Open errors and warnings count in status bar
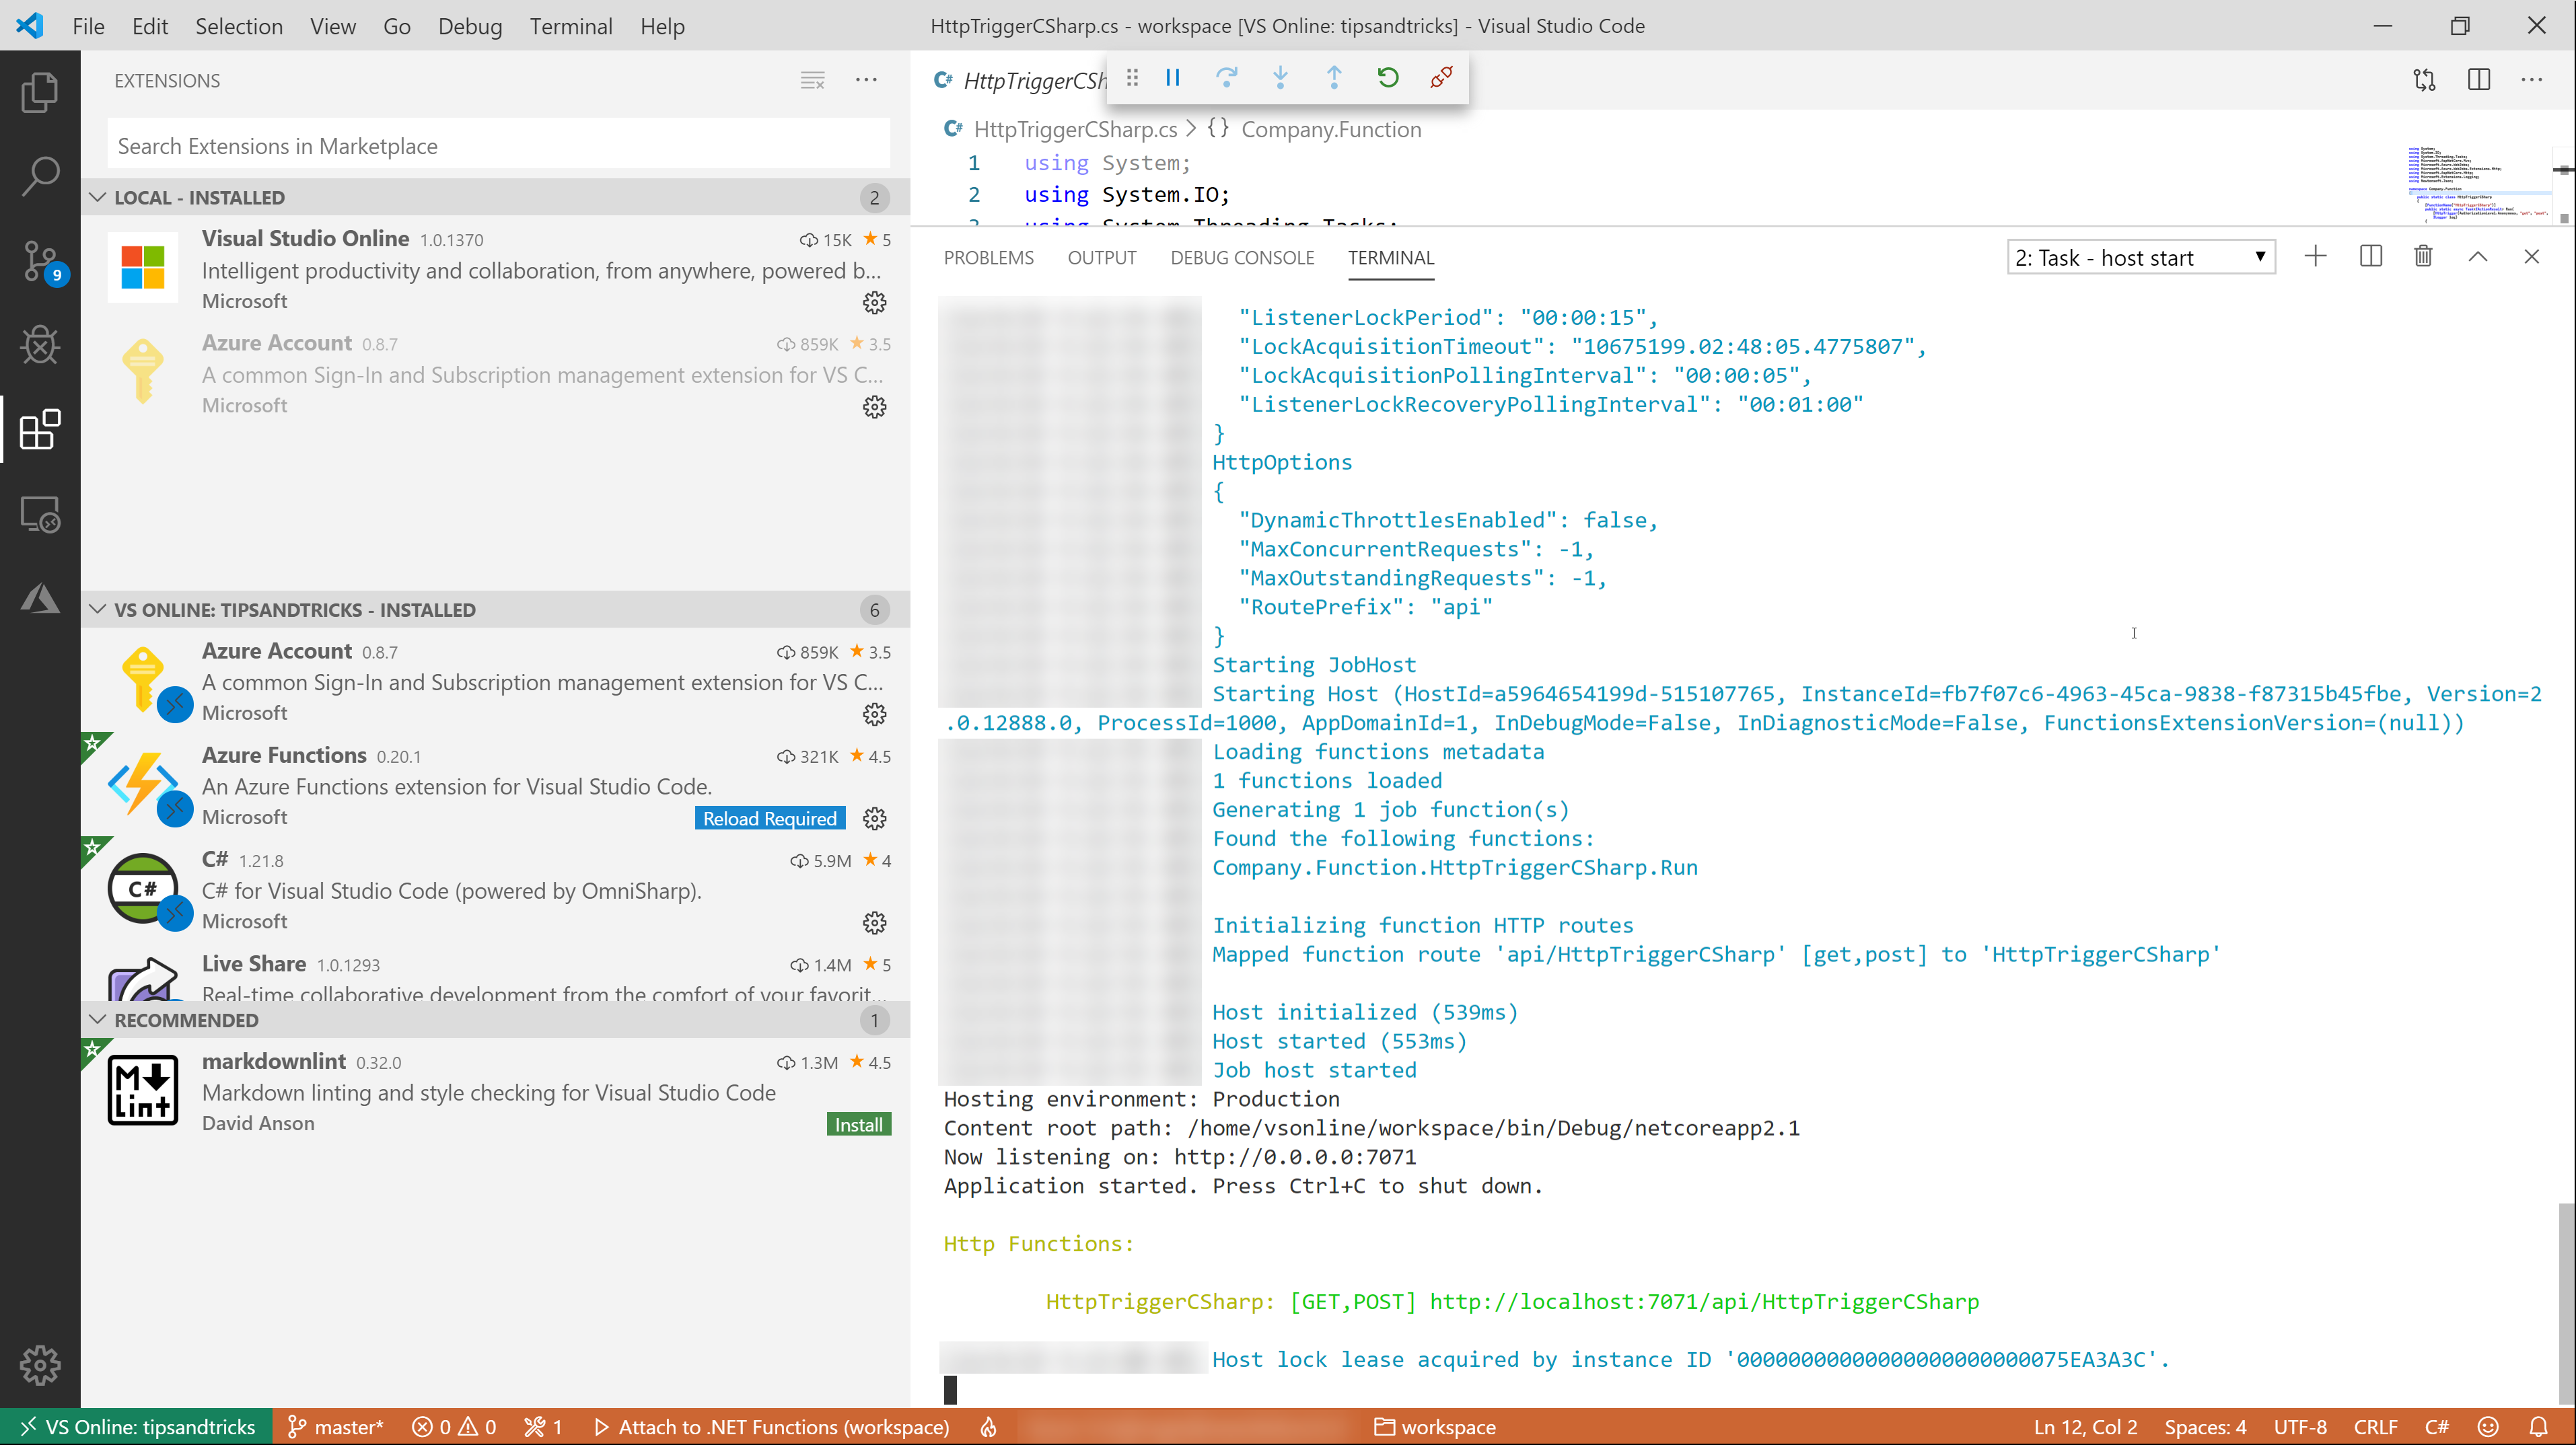This screenshot has width=2576, height=1445. pos(454,1427)
